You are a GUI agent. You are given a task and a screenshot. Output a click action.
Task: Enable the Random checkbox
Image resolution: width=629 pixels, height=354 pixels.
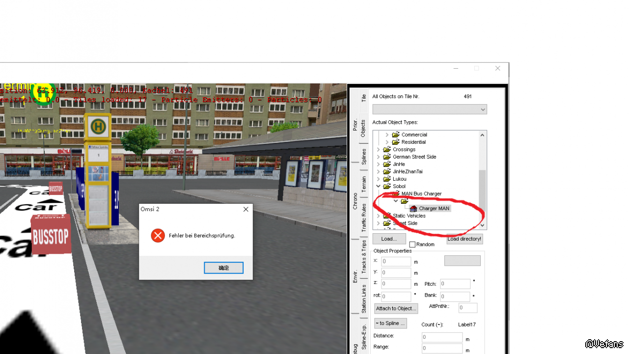coord(412,245)
